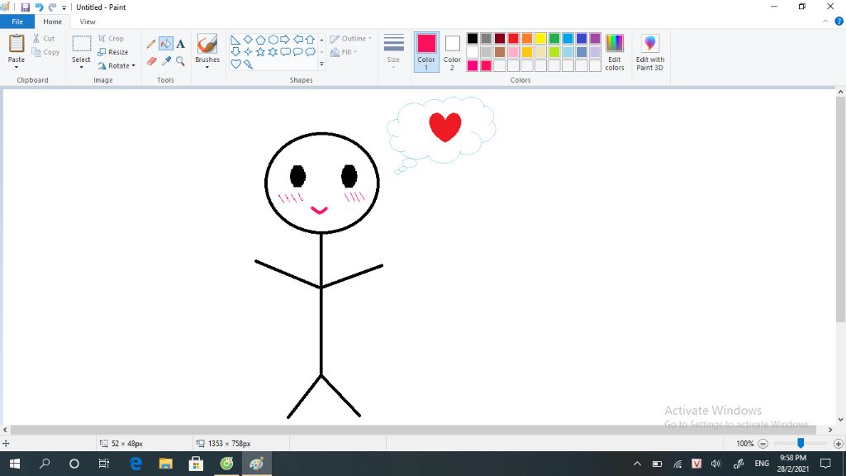The image size is (846, 476).
Task: Open File Explorer from the taskbar
Action: tap(165, 464)
